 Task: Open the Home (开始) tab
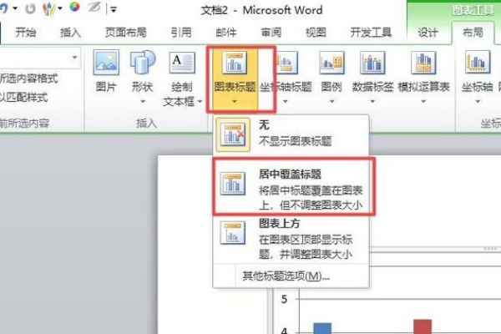pyautogui.click(x=26, y=33)
